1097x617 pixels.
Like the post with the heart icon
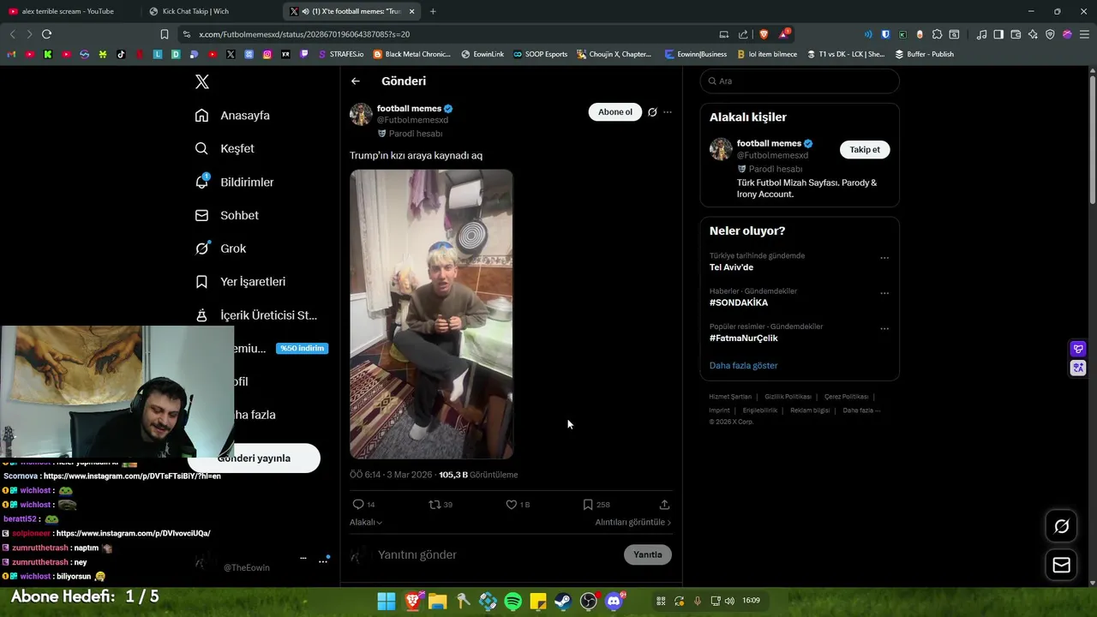point(512,505)
